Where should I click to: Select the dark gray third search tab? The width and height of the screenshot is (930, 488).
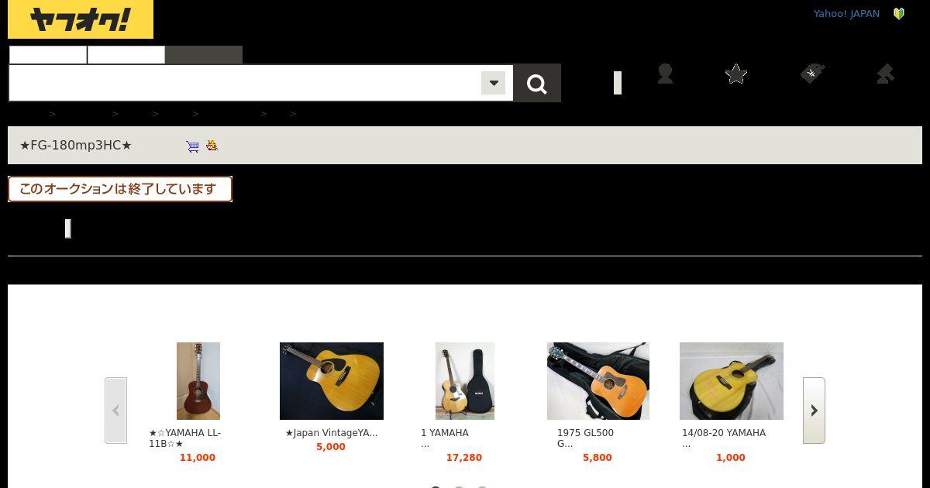204,55
